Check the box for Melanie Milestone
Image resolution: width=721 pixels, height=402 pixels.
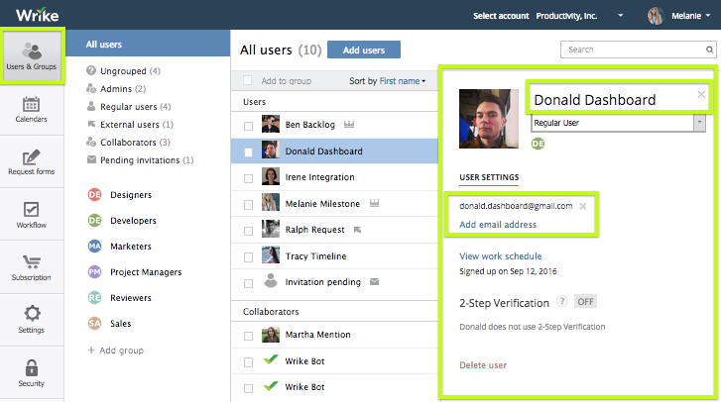click(248, 205)
